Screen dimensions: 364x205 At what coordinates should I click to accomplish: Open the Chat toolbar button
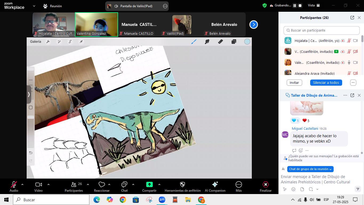point(124,186)
